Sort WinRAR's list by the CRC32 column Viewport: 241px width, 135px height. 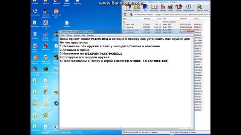[197, 19]
